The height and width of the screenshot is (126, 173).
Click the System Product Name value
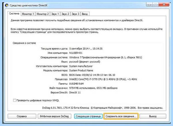tap(81, 70)
